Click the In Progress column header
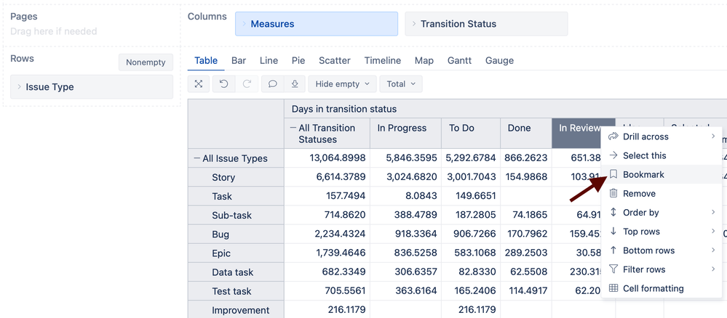Image resolution: width=727 pixels, height=318 pixels. [405, 134]
